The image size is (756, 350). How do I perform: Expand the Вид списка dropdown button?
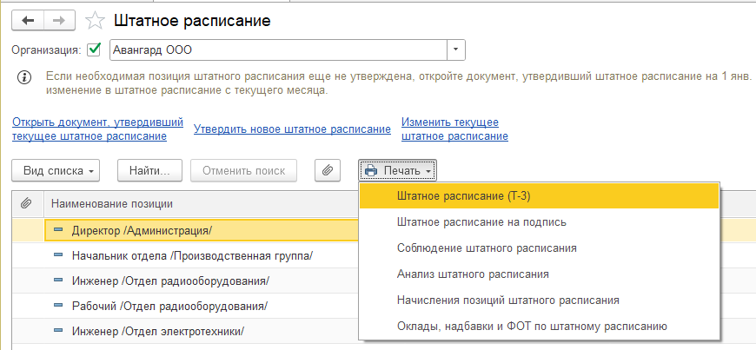tap(56, 171)
